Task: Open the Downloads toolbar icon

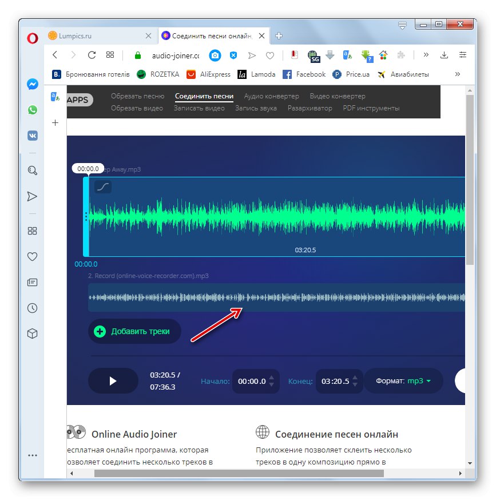Action: [x=444, y=55]
